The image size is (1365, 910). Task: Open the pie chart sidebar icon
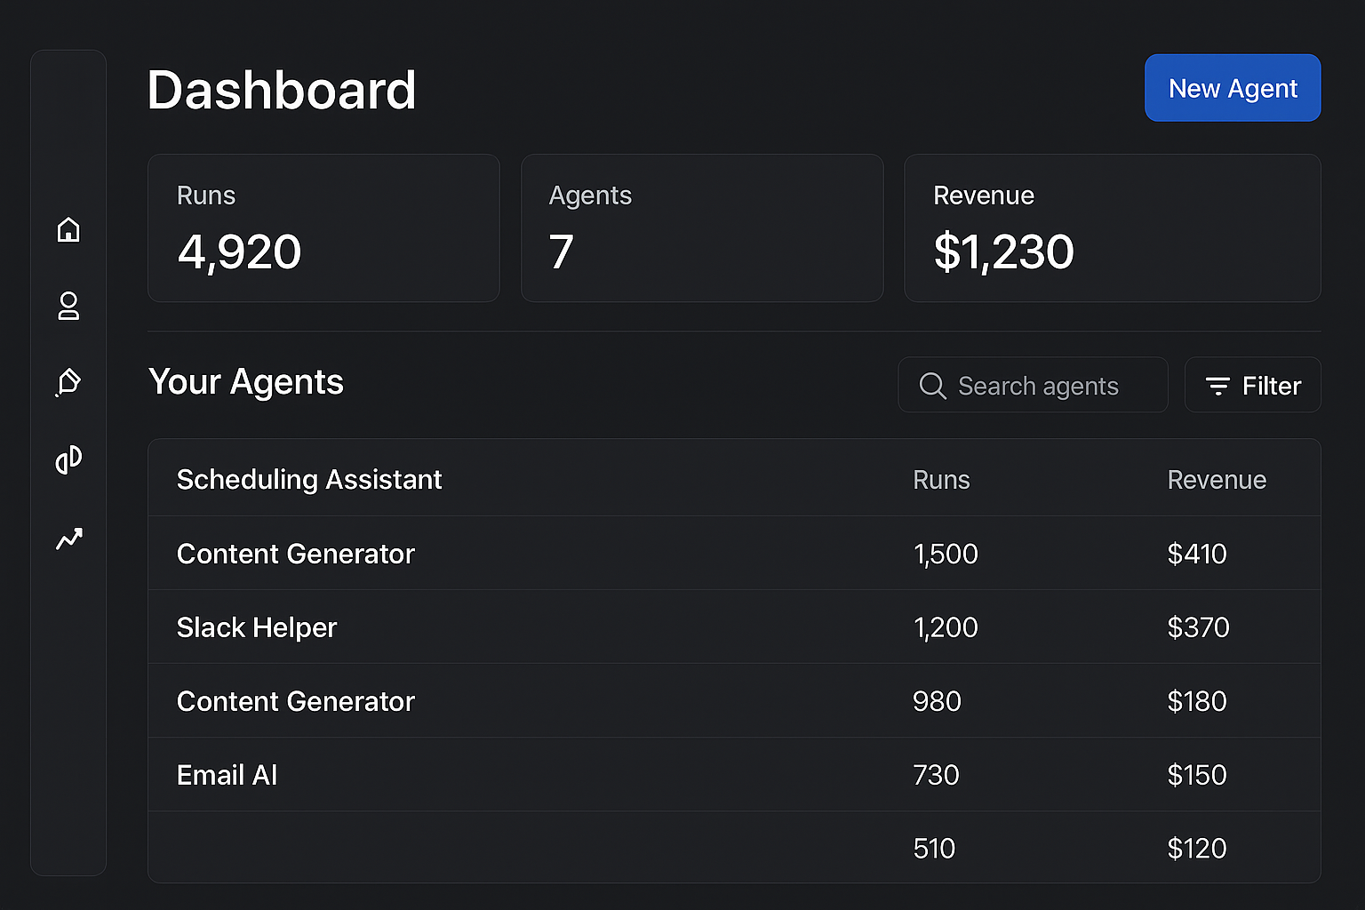[x=68, y=459]
